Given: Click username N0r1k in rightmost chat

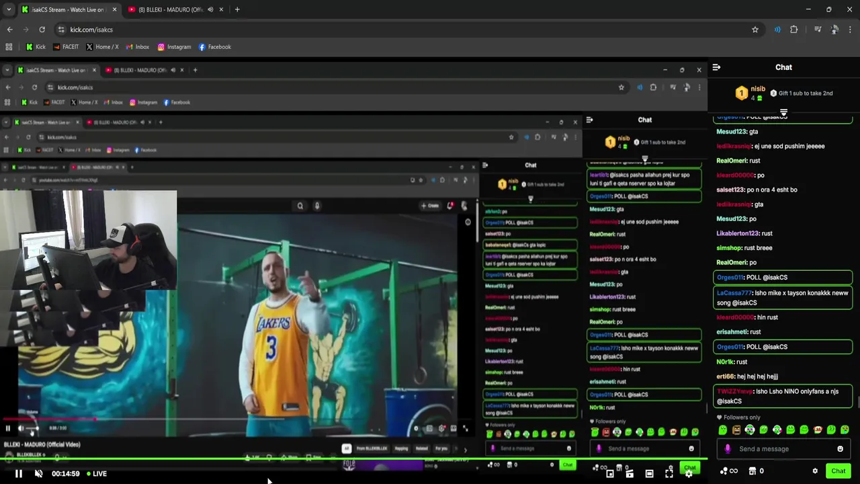Looking at the screenshot, I should click(x=725, y=362).
